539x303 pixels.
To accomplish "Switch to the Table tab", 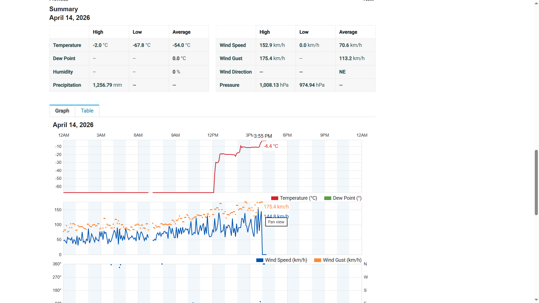I will pos(87,111).
